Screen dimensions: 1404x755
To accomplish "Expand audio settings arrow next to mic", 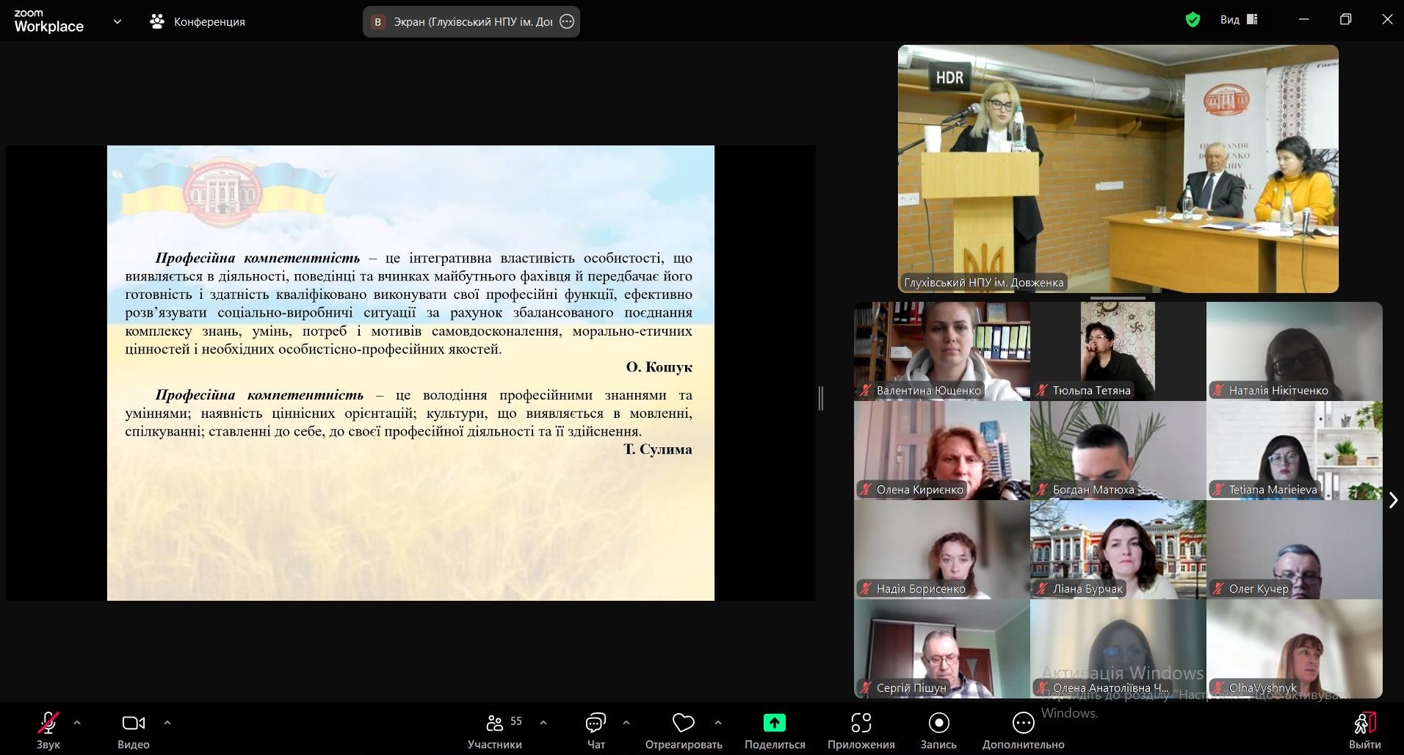I will click(77, 723).
